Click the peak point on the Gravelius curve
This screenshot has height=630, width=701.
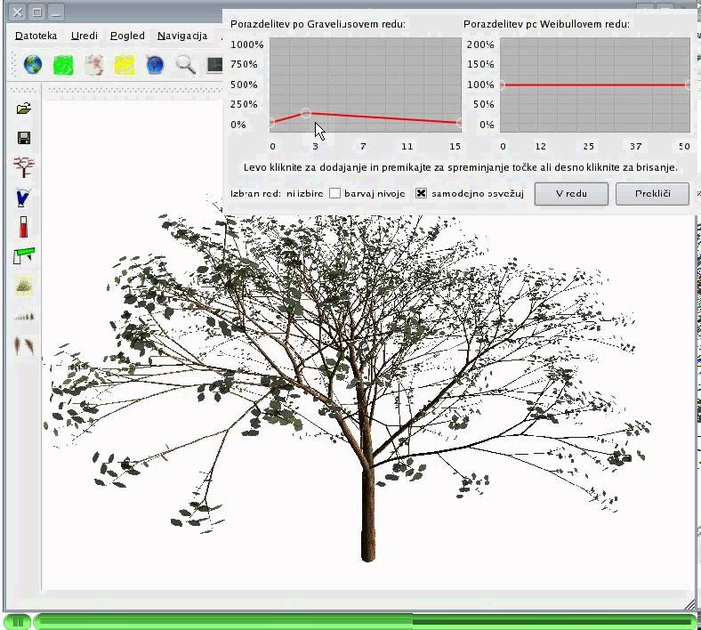pyautogui.click(x=306, y=113)
